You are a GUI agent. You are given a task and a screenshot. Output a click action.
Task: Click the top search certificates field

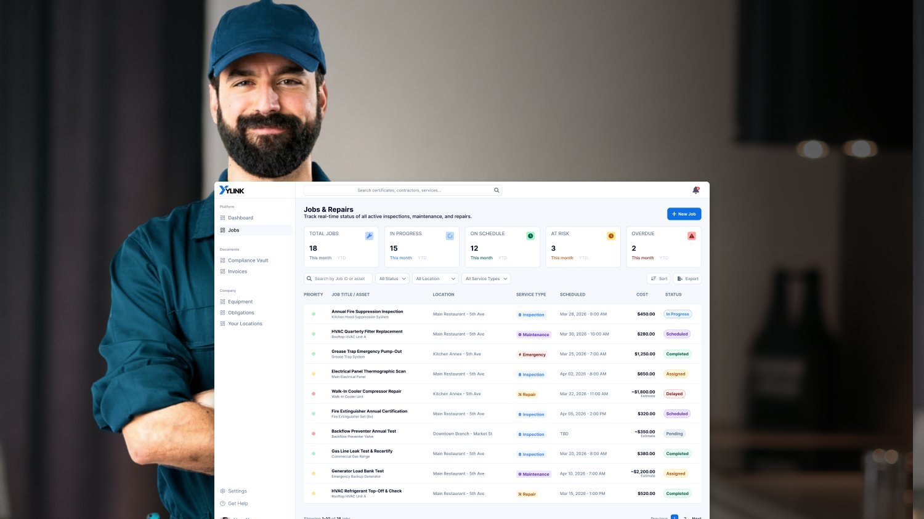403,190
